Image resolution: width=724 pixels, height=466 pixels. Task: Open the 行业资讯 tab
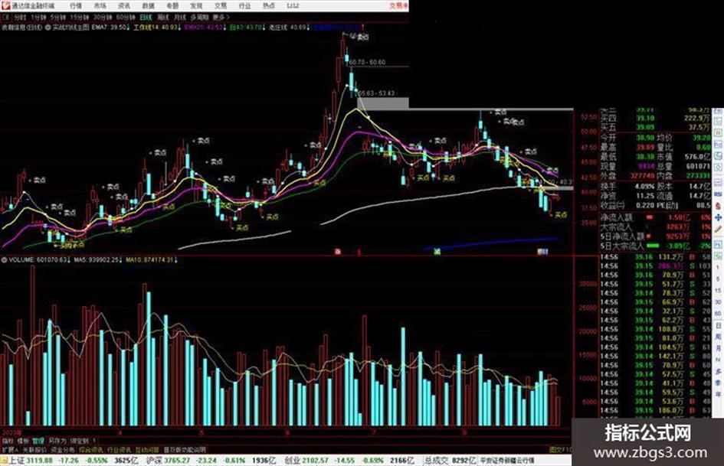(x=119, y=449)
